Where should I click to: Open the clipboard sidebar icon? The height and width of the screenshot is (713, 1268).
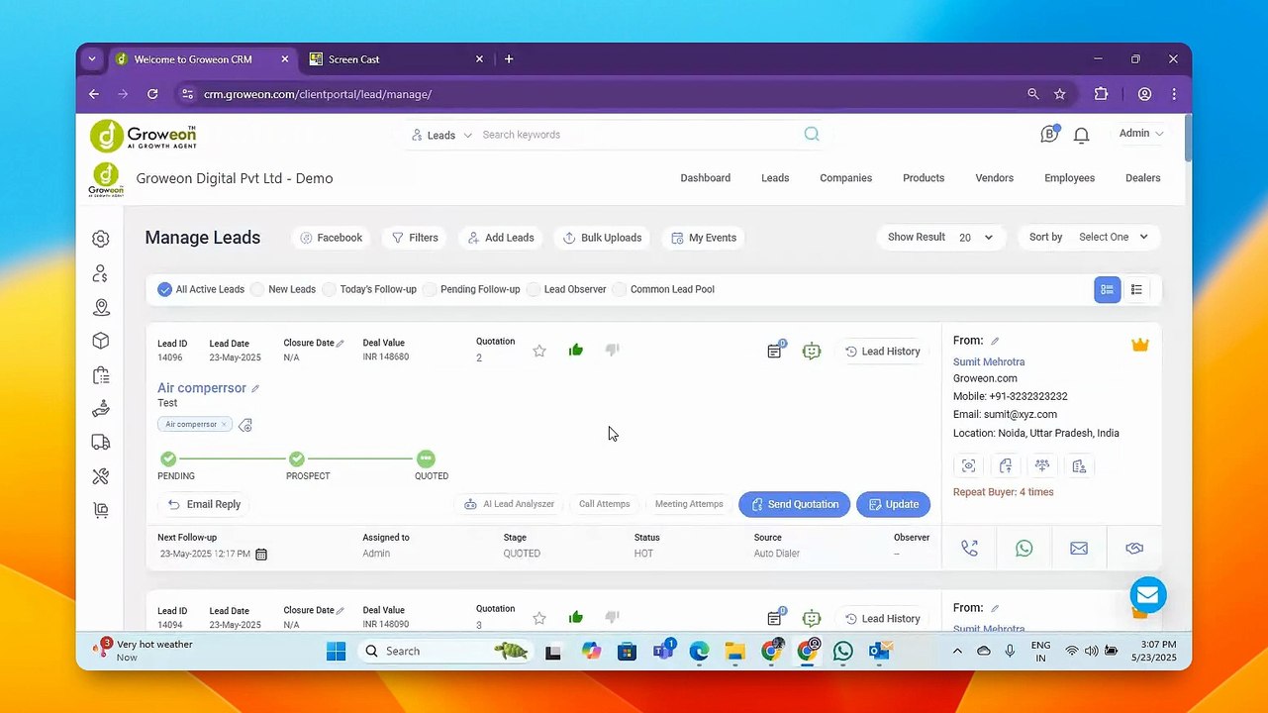(x=100, y=375)
